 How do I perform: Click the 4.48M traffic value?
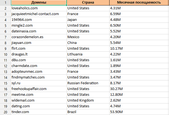point(139,20)
